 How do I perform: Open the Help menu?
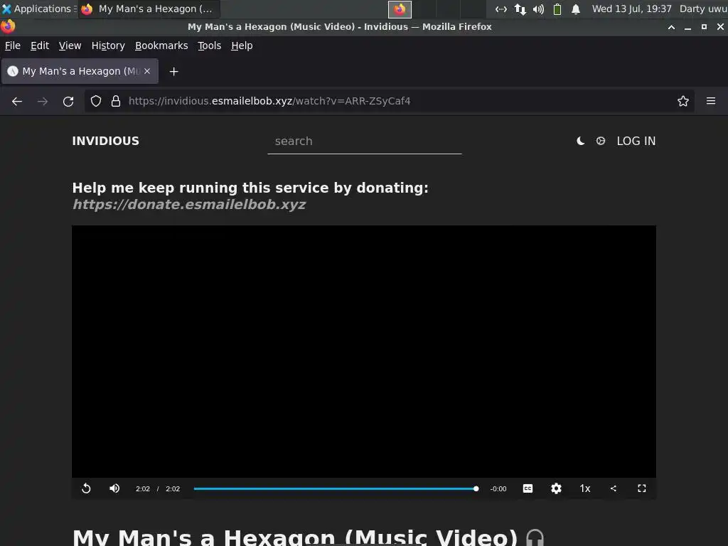click(x=242, y=45)
